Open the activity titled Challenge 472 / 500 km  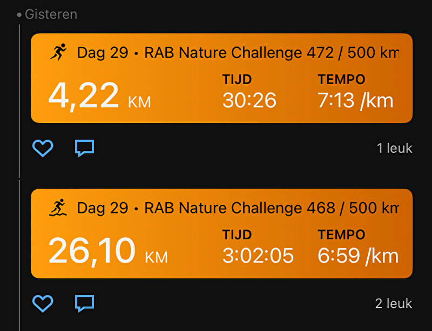tap(238, 52)
